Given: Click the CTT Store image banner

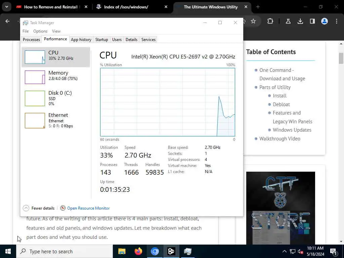Looking at the screenshot, I should tap(281, 208).
